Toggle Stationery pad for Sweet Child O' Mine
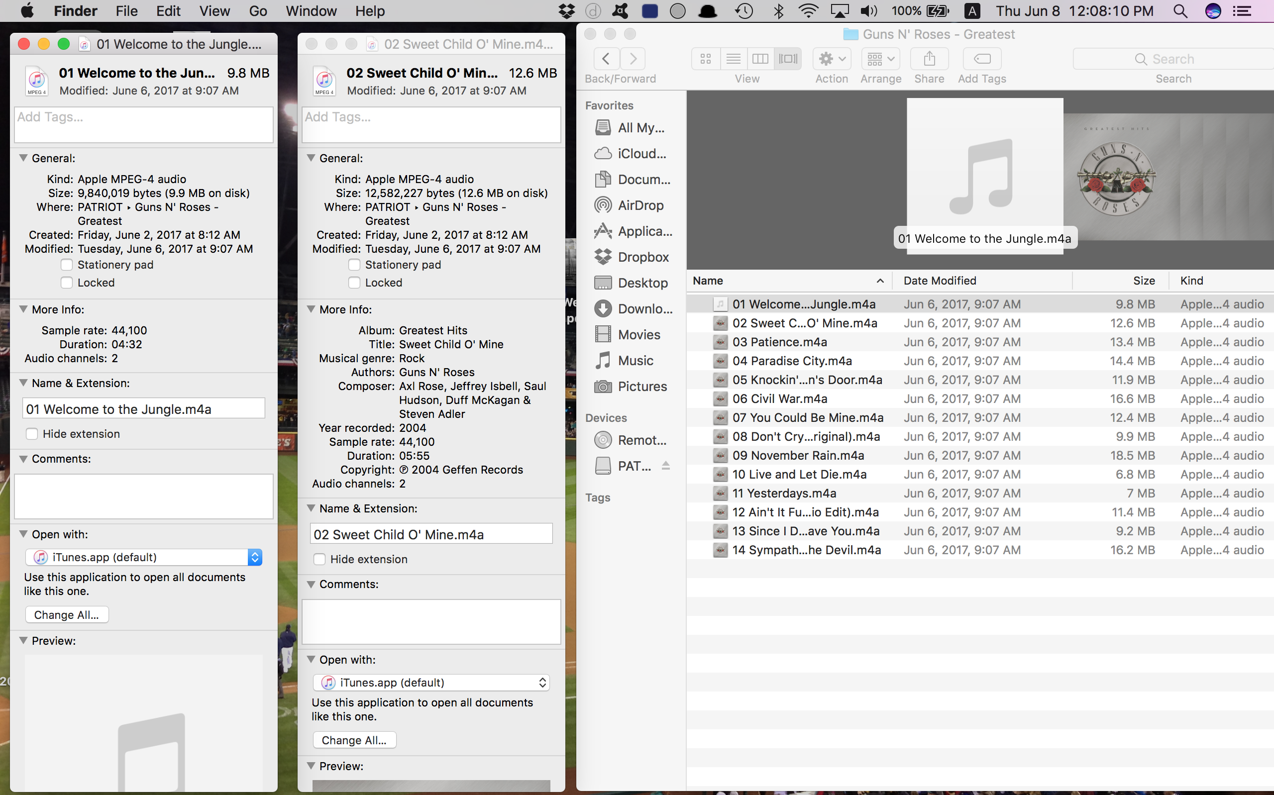Viewport: 1274px width, 795px height. click(354, 265)
